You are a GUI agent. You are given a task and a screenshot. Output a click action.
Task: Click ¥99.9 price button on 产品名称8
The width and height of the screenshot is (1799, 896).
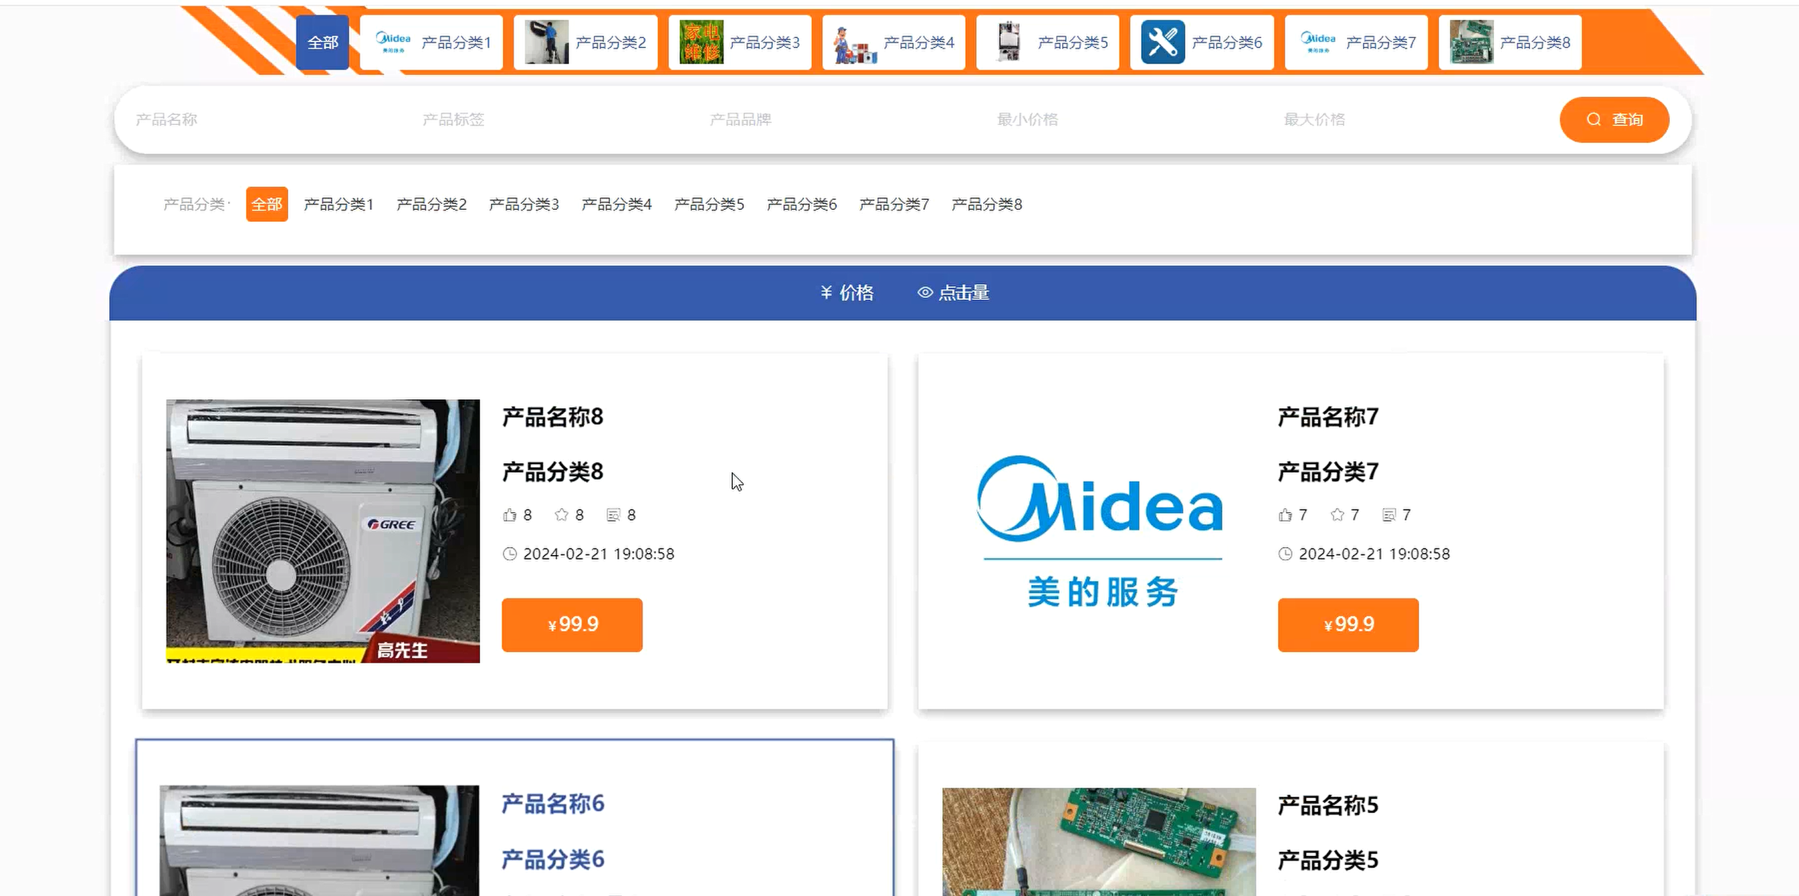[x=572, y=625]
